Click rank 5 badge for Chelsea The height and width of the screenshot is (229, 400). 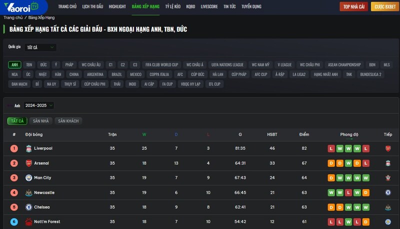click(14, 207)
